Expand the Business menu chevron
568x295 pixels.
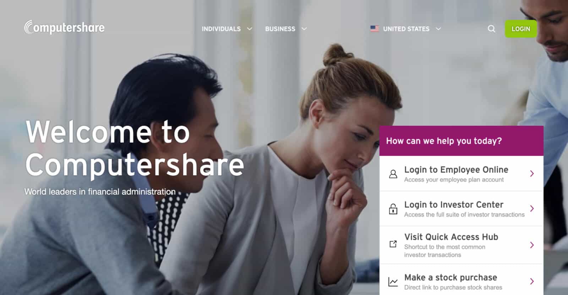pyautogui.click(x=304, y=29)
